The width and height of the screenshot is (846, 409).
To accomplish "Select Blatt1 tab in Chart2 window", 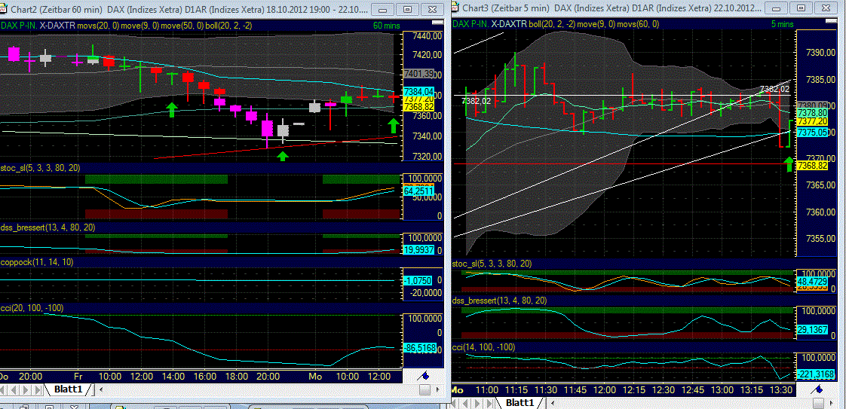I will pyautogui.click(x=68, y=389).
